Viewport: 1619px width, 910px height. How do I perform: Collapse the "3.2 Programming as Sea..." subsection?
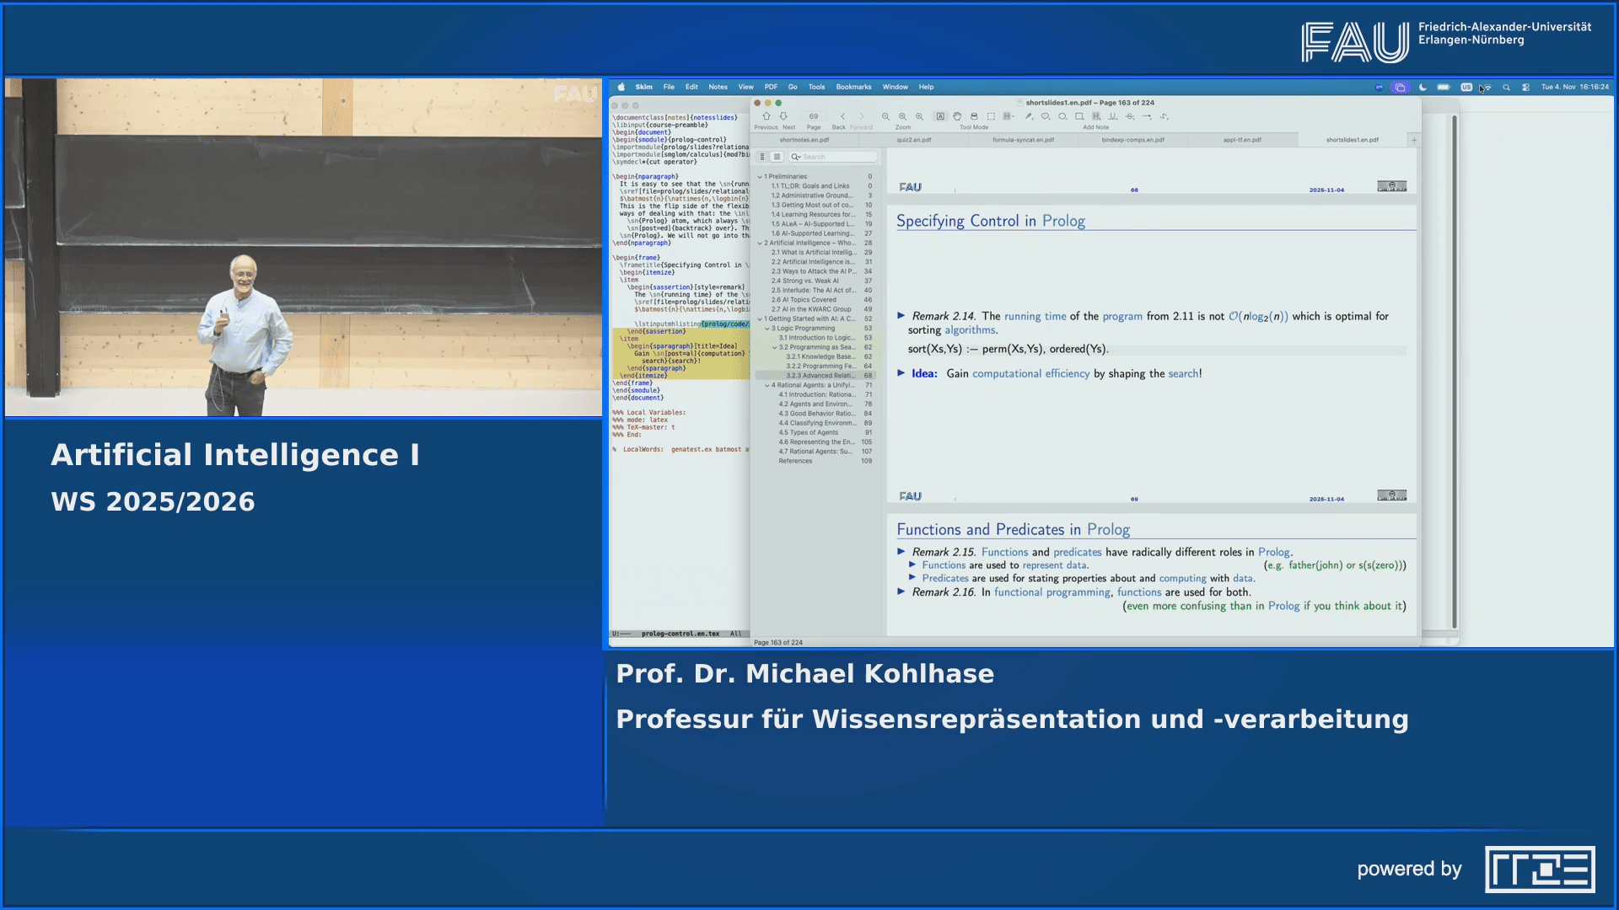[775, 347]
